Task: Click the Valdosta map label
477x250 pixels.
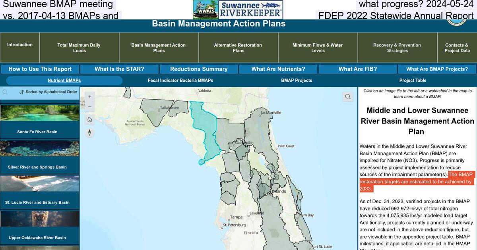Action: [205, 90]
